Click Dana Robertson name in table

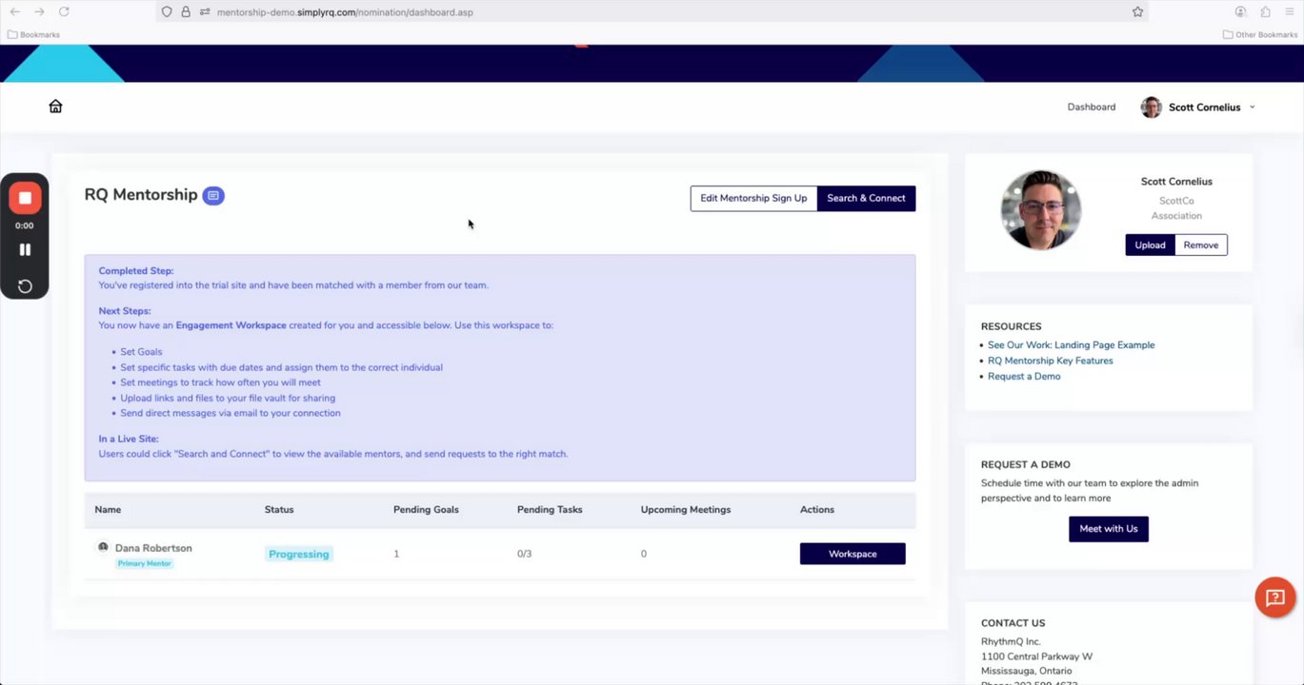click(153, 548)
